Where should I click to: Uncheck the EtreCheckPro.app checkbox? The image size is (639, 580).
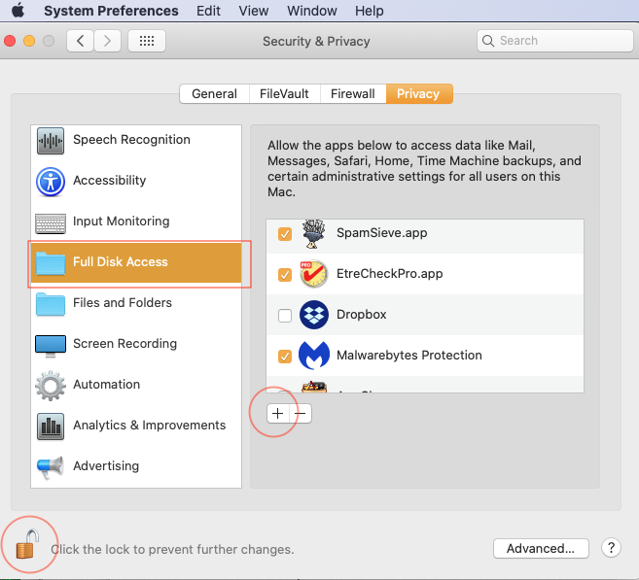pos(285,275)
